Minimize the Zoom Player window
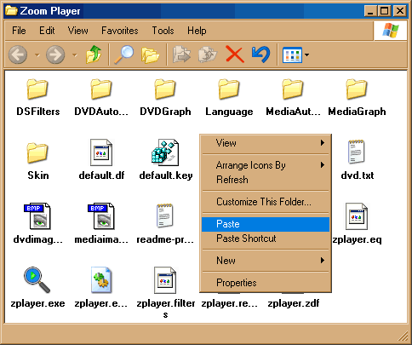Screen dimensions: 412x345 click(370, 11)
